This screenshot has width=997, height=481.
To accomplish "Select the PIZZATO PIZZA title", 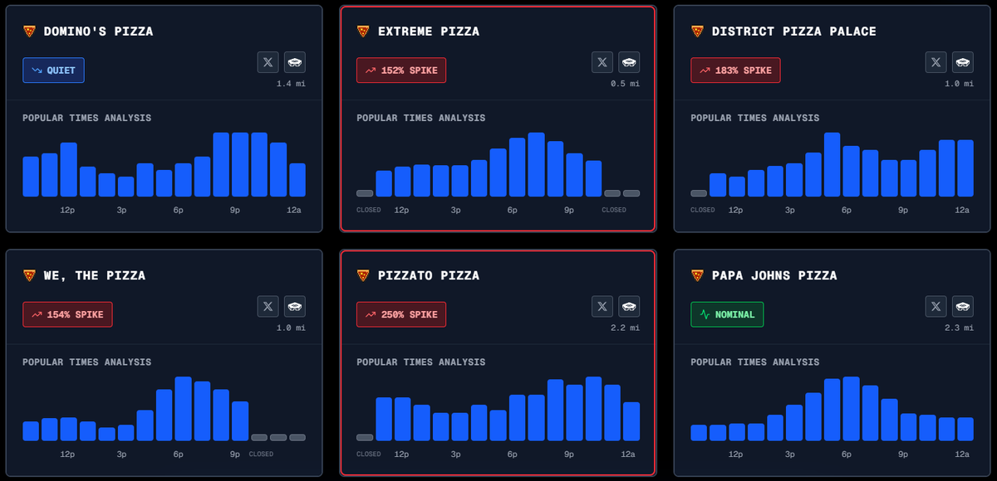I will point(429,275).
